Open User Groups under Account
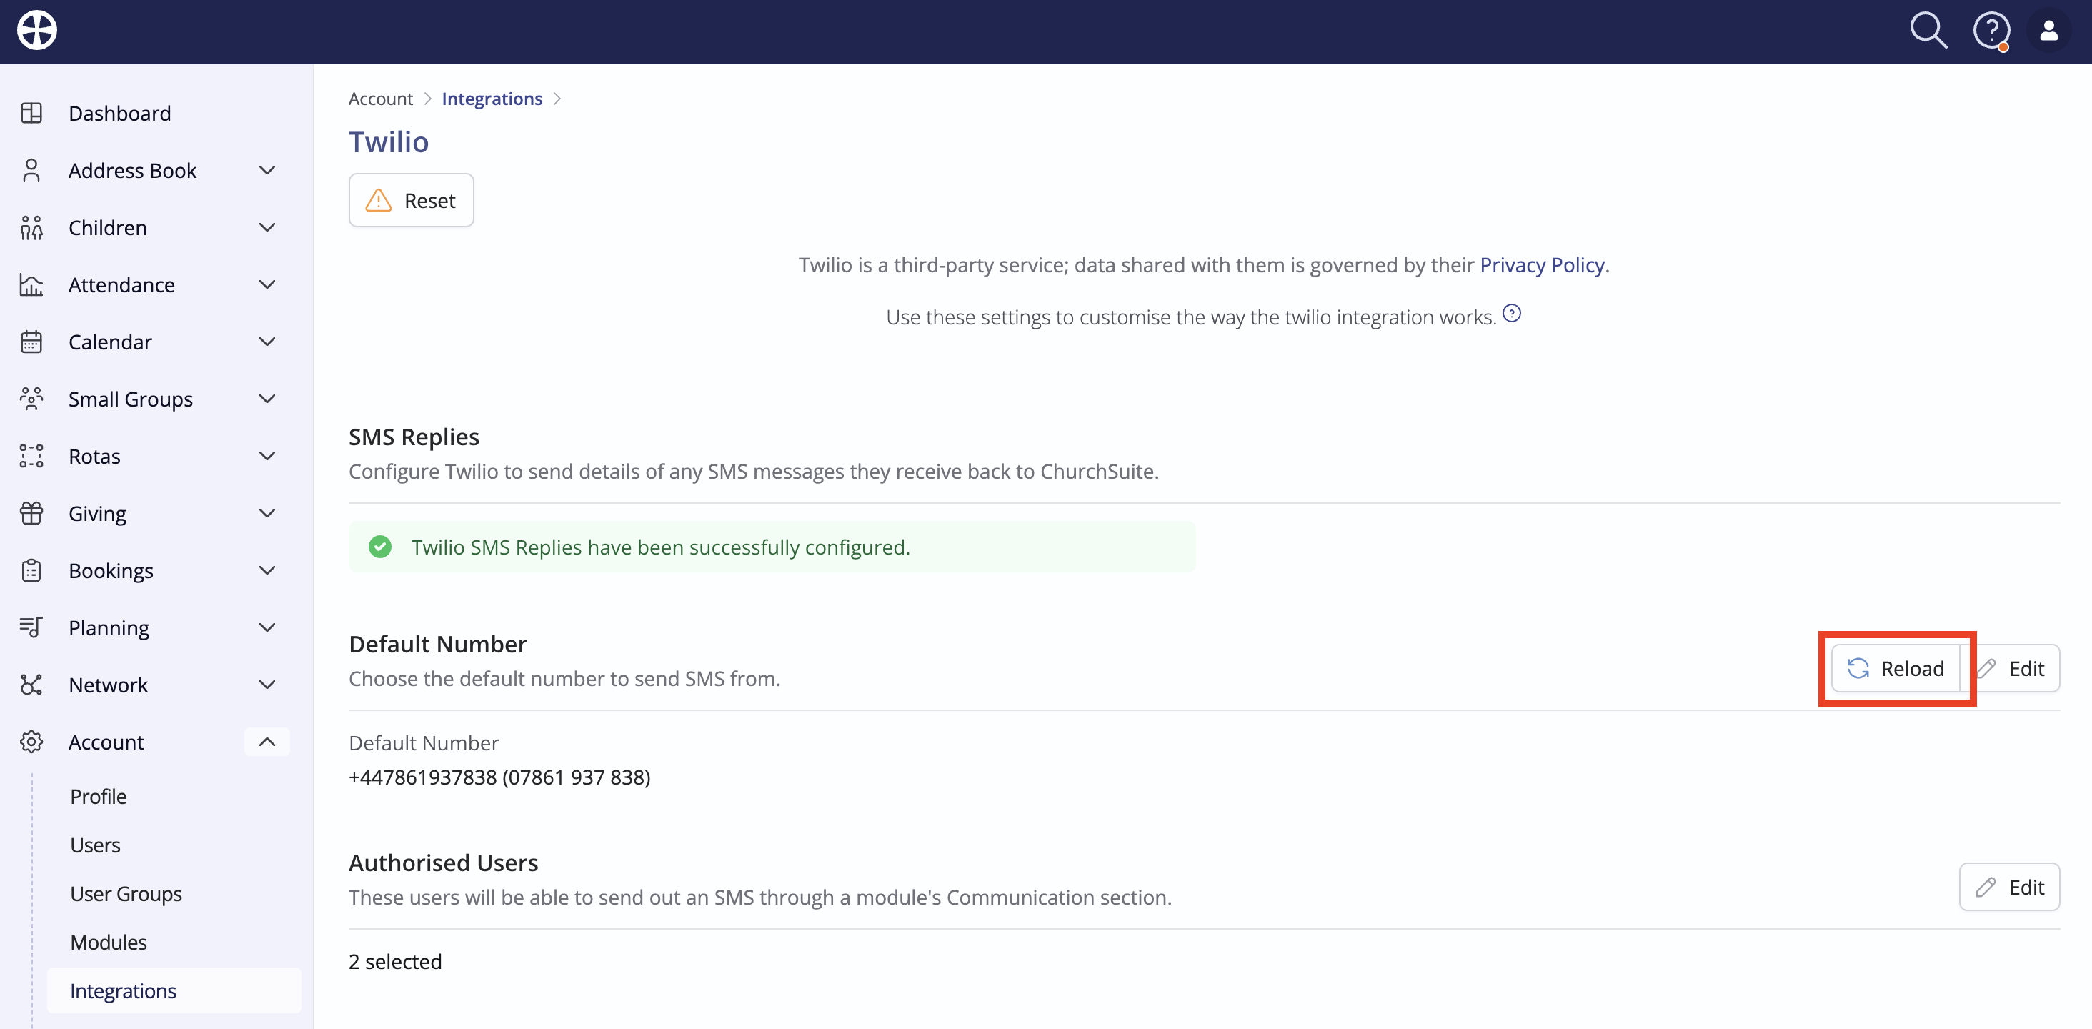 pyautogui.click(x=126, y=894)
